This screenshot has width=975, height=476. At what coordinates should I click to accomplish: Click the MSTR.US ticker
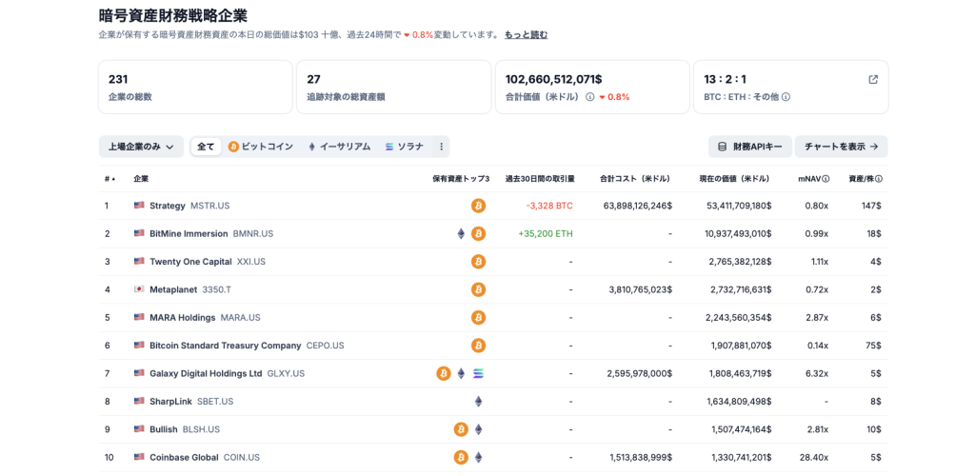[210, 206]
